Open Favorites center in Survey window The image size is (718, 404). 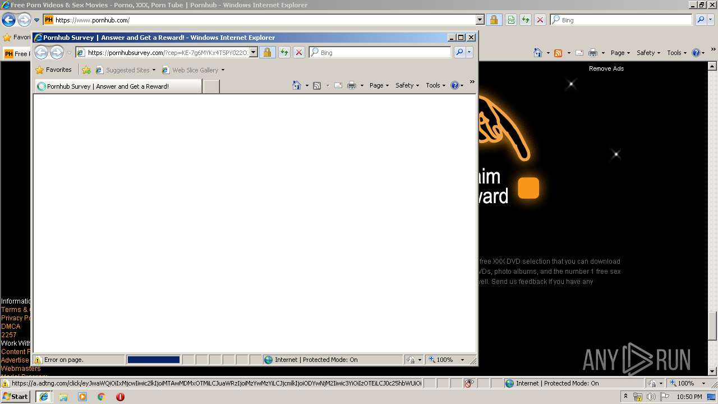click(53, 70)
